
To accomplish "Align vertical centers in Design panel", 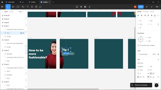I will [x=152, y=15].
